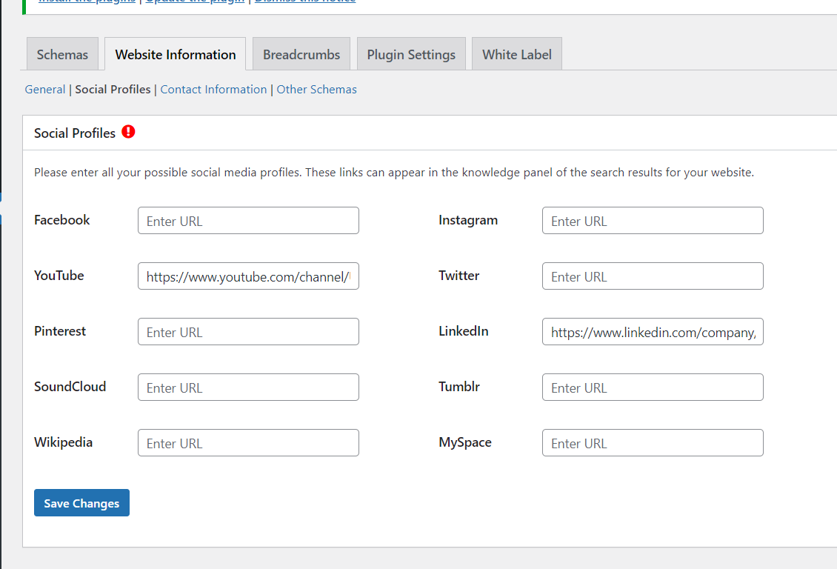Click the Instagram field label

click(468, 221)
